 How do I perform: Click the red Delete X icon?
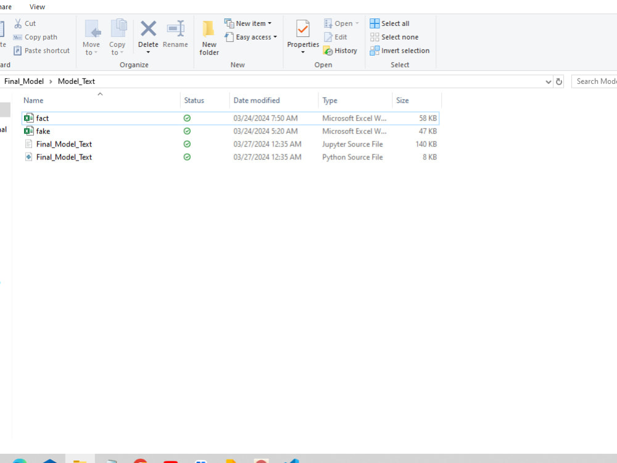(x=148, y=29)
